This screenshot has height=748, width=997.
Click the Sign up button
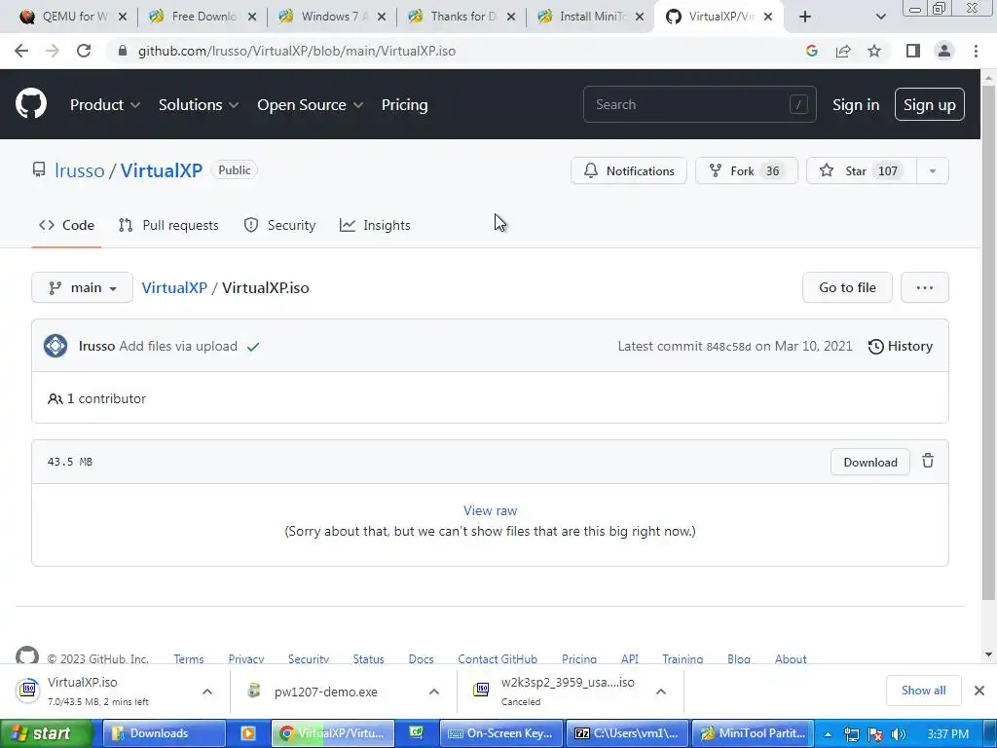pyautogui.click(x=930, y=104)
